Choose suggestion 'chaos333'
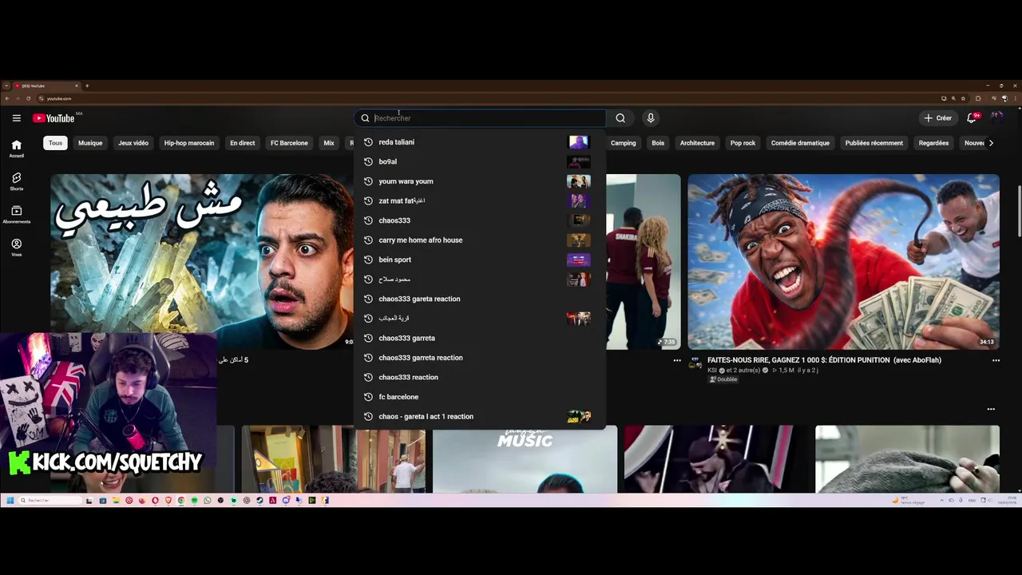This screenshot has width=1022, height=575. (x=480, y=220)
